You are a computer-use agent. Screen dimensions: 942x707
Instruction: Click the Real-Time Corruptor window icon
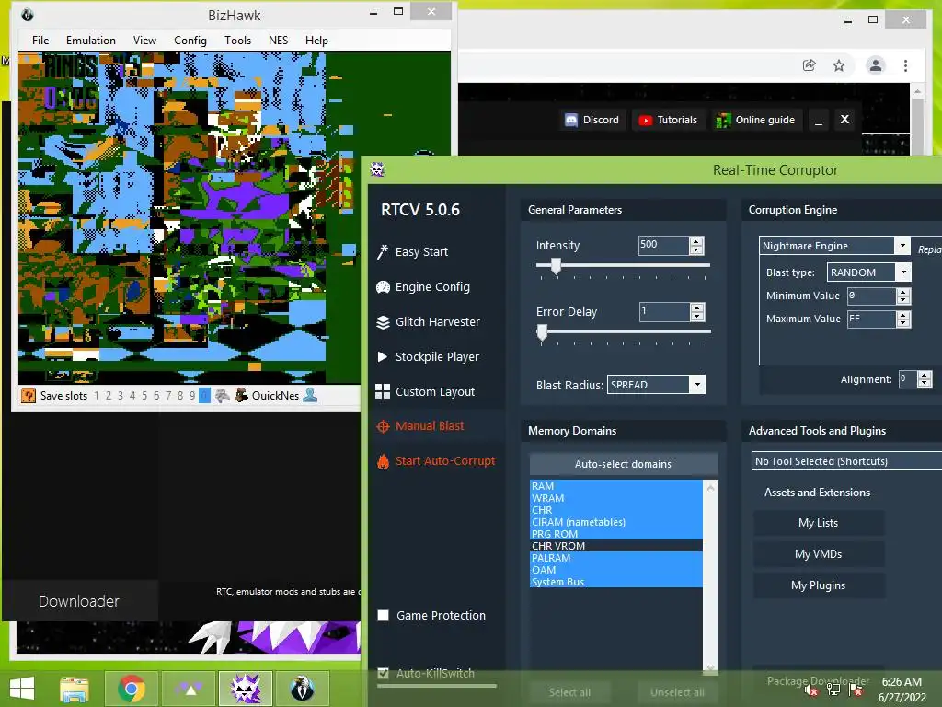[377, 169]
